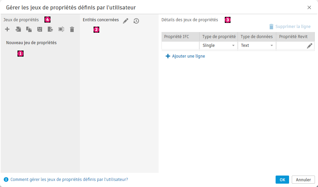
Task: Click the Propriété IFC input cell
Action: (180, 45)
